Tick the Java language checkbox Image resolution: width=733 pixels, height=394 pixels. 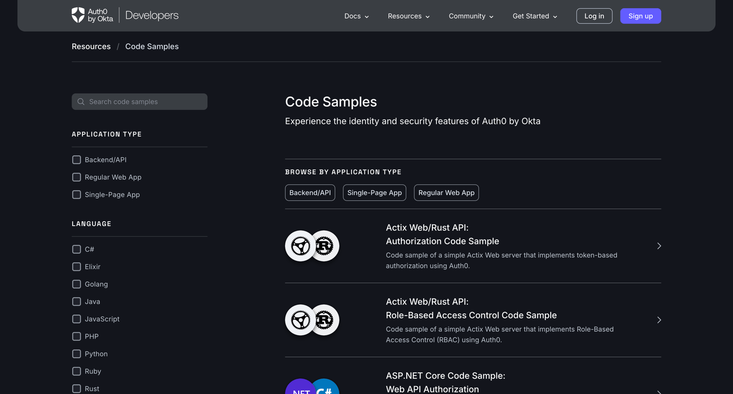(x=77, y=302)
